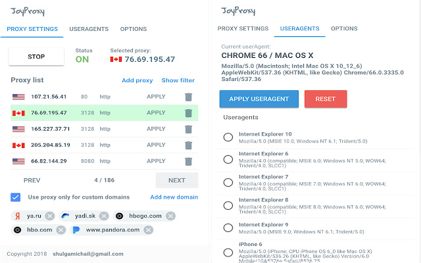Remove www.pandora.com domain chip
This screenshot has height=263, width=421.
click(149, 230)
